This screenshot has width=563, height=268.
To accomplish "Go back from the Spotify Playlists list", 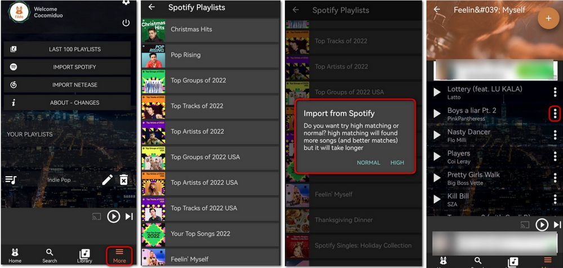I will 151,7.
